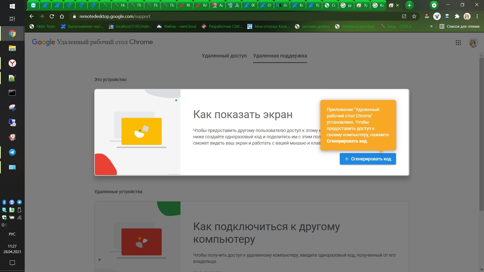Open 'Aktiv-Team' bookmark
484x272 pixels.
tap(42, 26)
